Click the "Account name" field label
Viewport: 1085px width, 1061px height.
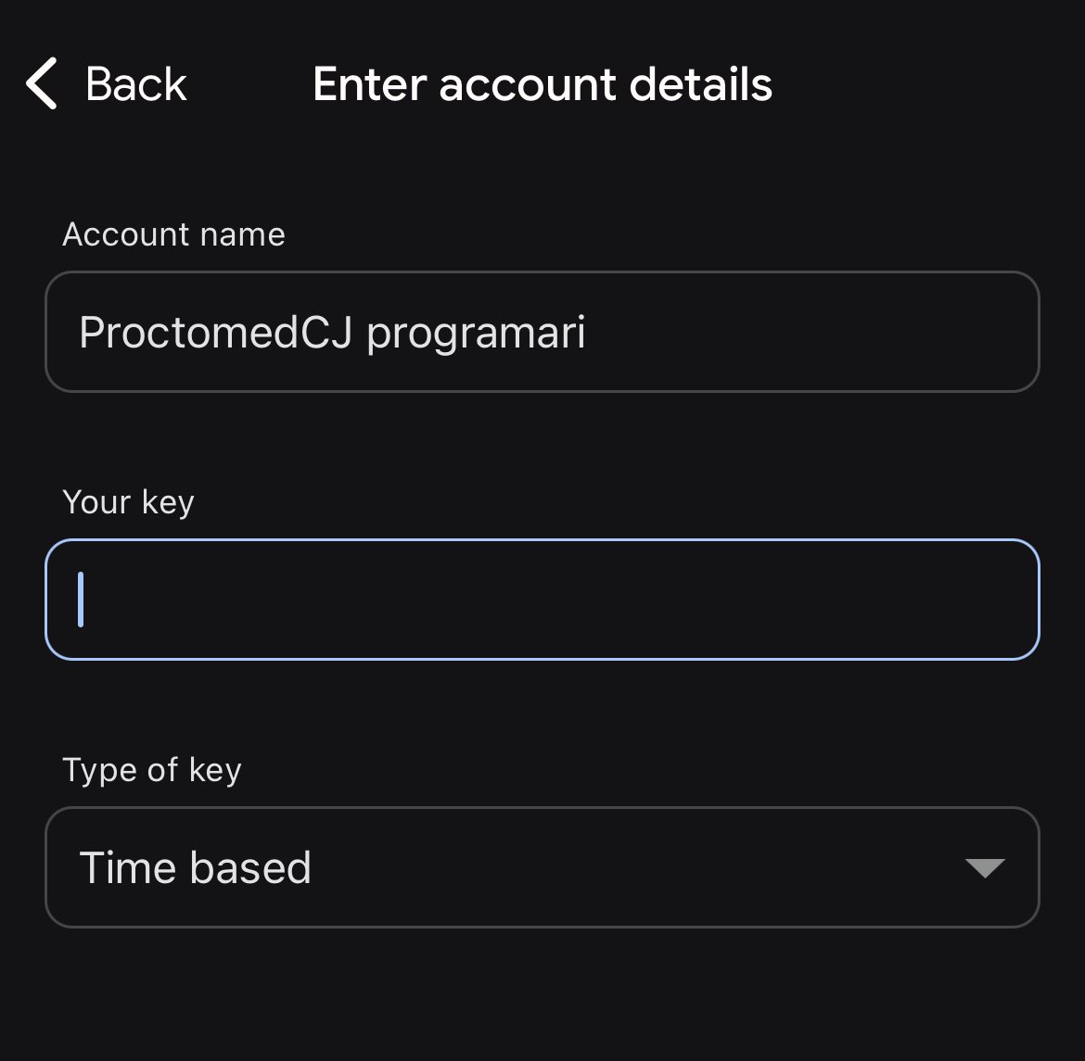click(x=173, y=234)
